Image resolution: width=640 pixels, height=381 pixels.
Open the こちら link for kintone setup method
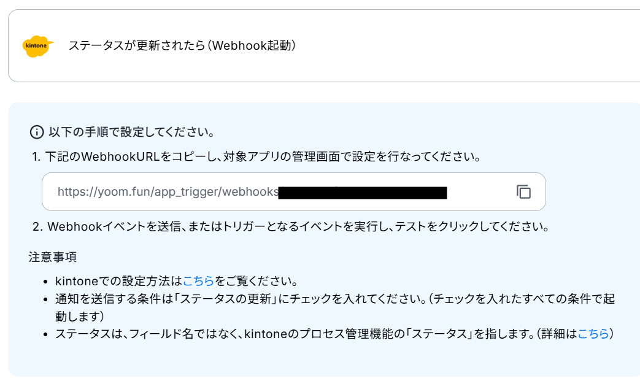pos(198,281)
